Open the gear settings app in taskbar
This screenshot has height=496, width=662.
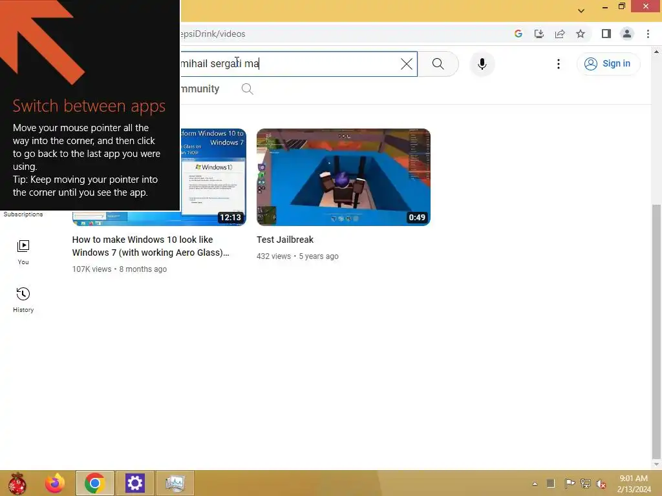[x=135, y=483]
